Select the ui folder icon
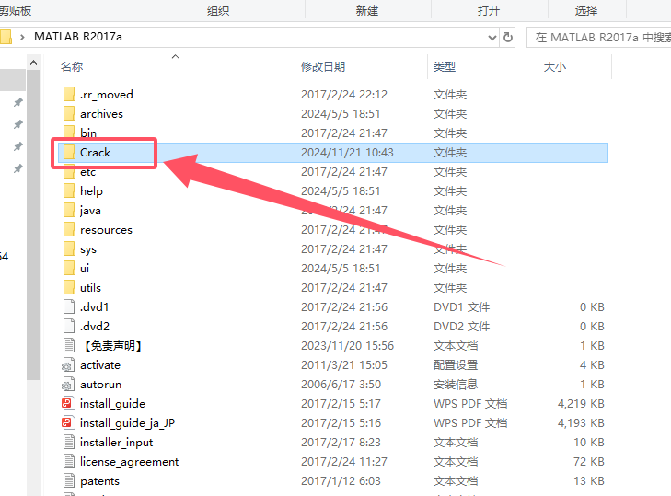The image size is (671, 496). pos(69,268)
